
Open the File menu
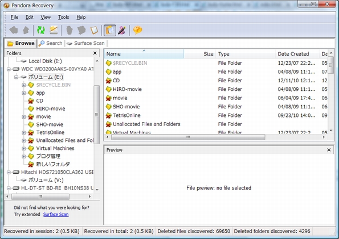click(x=14, y=17)
